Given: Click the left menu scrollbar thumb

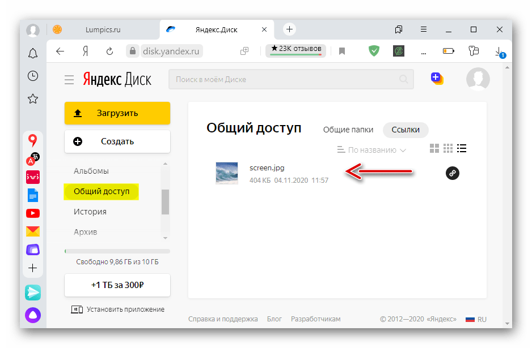Looking at the screenshot, I should pos(165,202).
